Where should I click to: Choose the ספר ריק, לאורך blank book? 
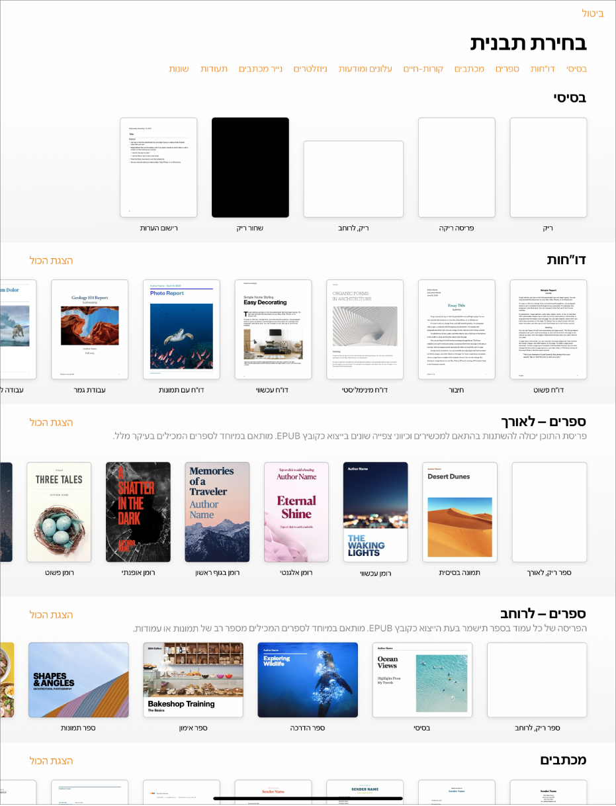click(549, 512)
